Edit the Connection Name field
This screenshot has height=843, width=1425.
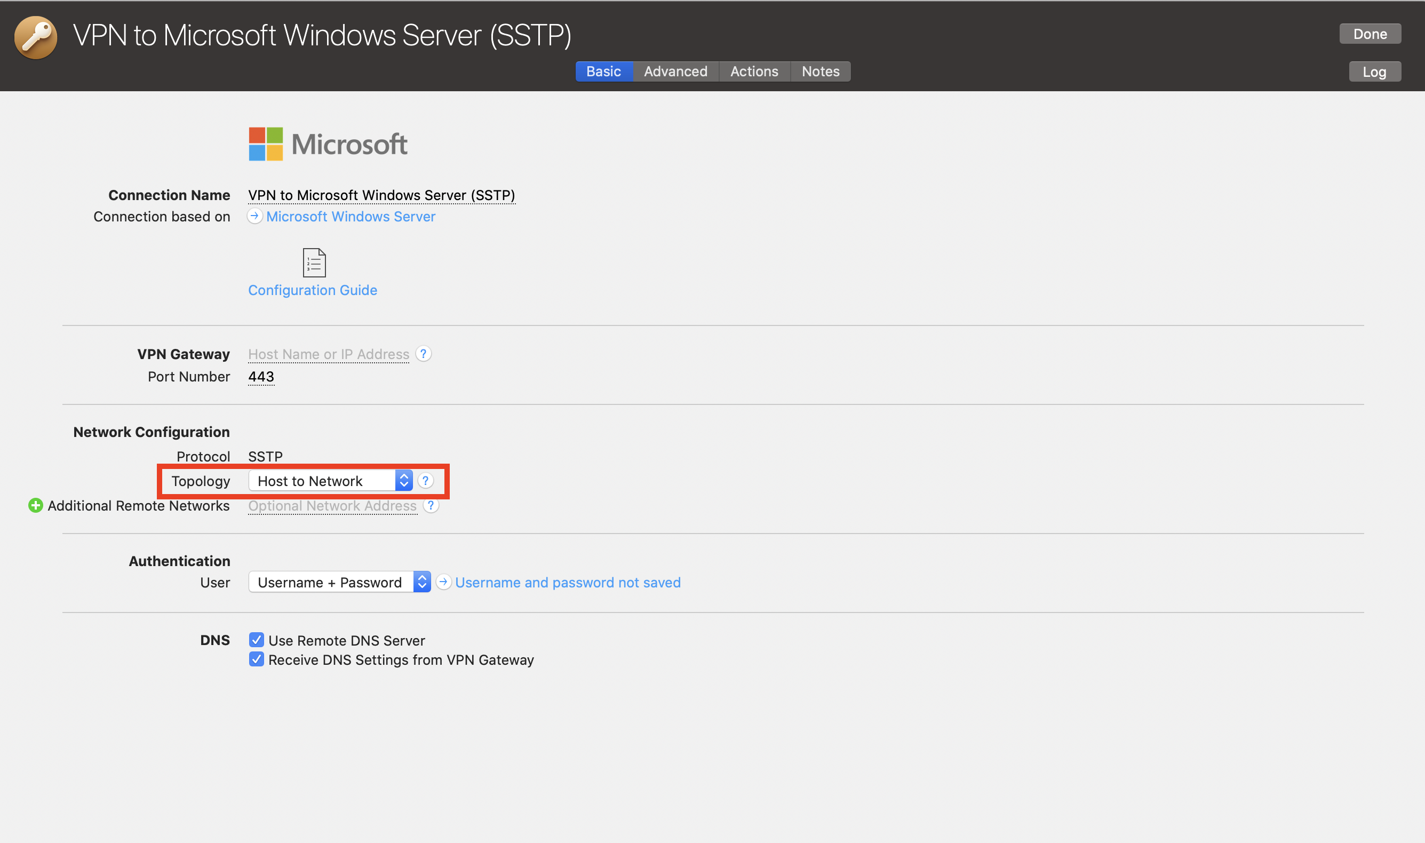(x=381, y=195)
